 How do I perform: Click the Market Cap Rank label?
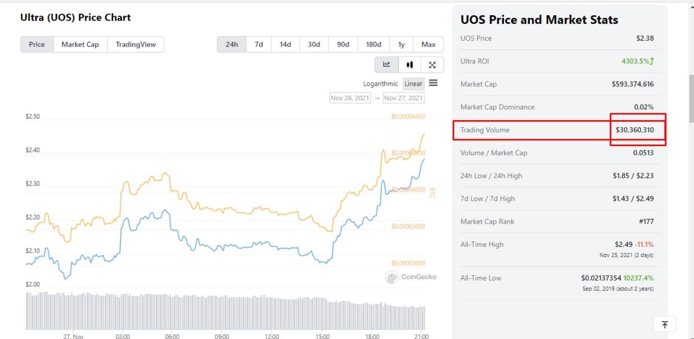point(487,221)
